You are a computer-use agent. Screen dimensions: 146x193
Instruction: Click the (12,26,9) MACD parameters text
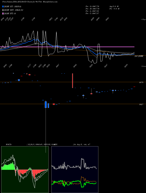pos(31,144)
